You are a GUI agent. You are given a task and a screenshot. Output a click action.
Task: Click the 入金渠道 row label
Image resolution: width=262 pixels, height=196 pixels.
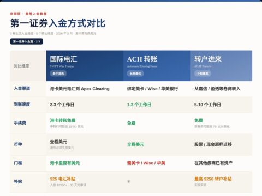click(x=22, y=89)
